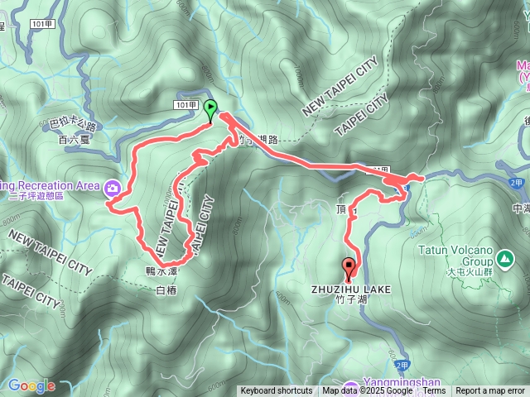The image size is (530, 397).
Task: Click the Google logo
Action: point(31,385)
